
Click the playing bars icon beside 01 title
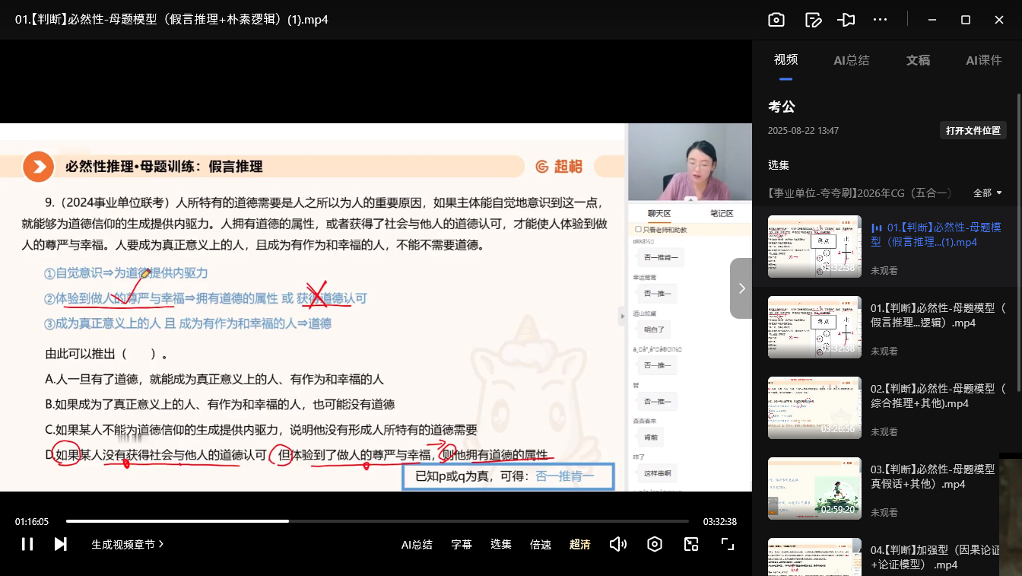(877, 228)
